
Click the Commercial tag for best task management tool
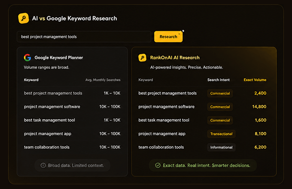click(220, 120)
